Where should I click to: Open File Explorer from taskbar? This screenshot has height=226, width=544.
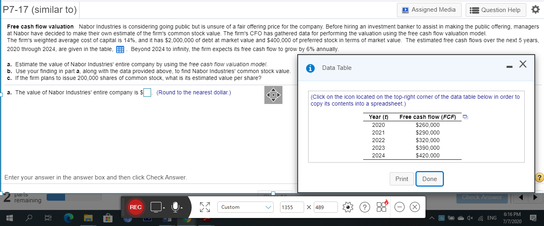(x=88, y=219)
